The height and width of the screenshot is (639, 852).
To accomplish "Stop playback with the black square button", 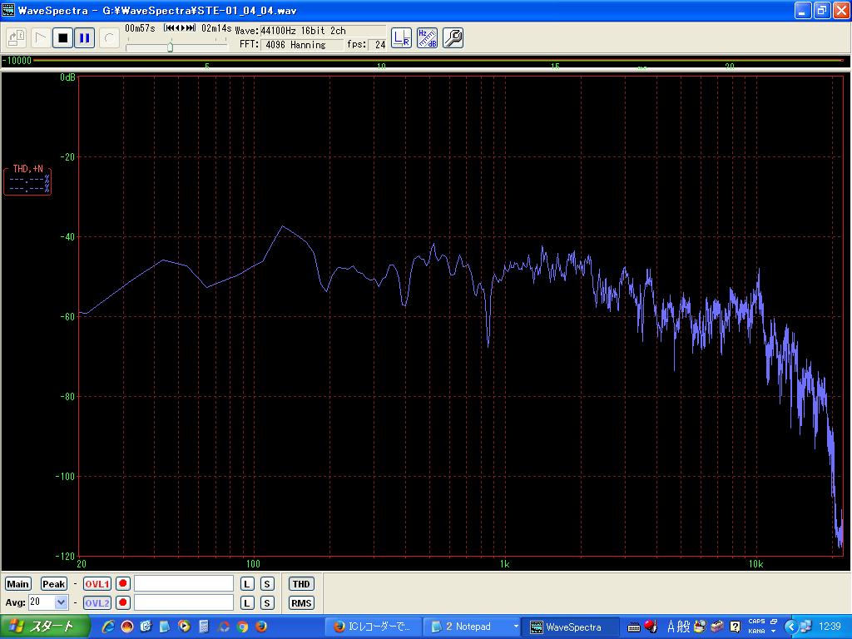I will 62,38.
